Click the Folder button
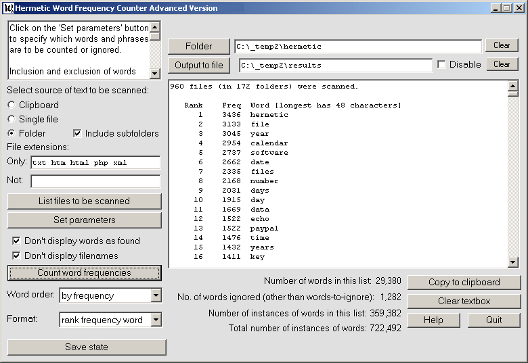The width and height of the screenshot is (528, 363). [198, 47]
